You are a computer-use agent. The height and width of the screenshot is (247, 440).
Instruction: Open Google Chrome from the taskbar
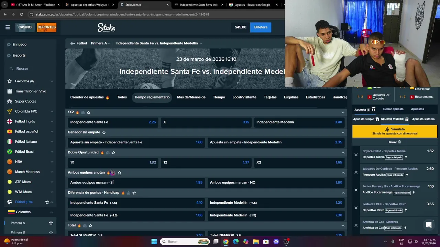225,242
